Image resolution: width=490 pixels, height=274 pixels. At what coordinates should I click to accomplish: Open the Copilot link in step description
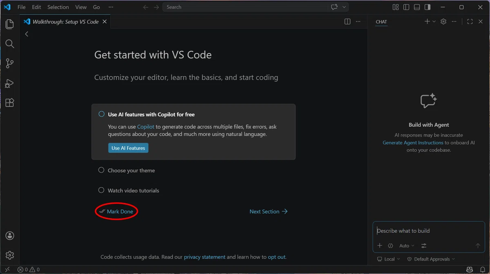click(146, 127)
